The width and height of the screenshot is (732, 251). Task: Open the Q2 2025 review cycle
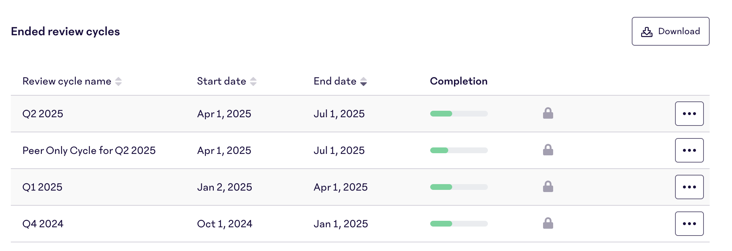(x=43, y=114)
